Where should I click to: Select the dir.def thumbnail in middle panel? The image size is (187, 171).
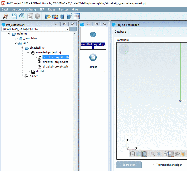(93, 61)
